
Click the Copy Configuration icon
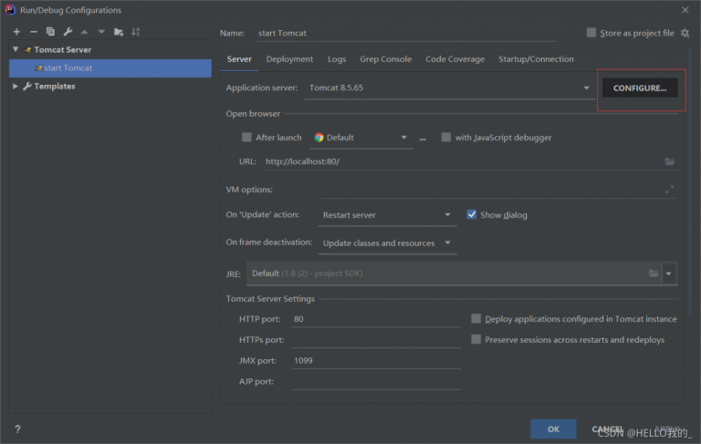(x=50, y=32)
